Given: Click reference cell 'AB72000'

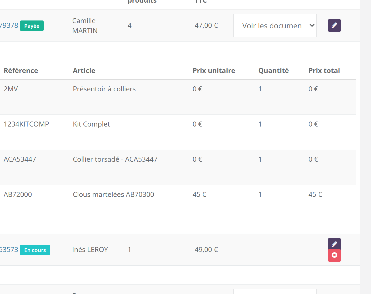Looking at the screenshot, I should click(18, 195).
